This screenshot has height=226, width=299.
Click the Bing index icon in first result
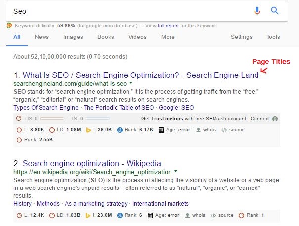(88, 130)
